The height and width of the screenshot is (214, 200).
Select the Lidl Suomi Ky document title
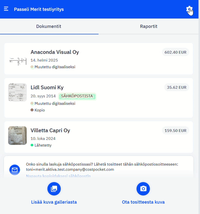tap(47, 87)
